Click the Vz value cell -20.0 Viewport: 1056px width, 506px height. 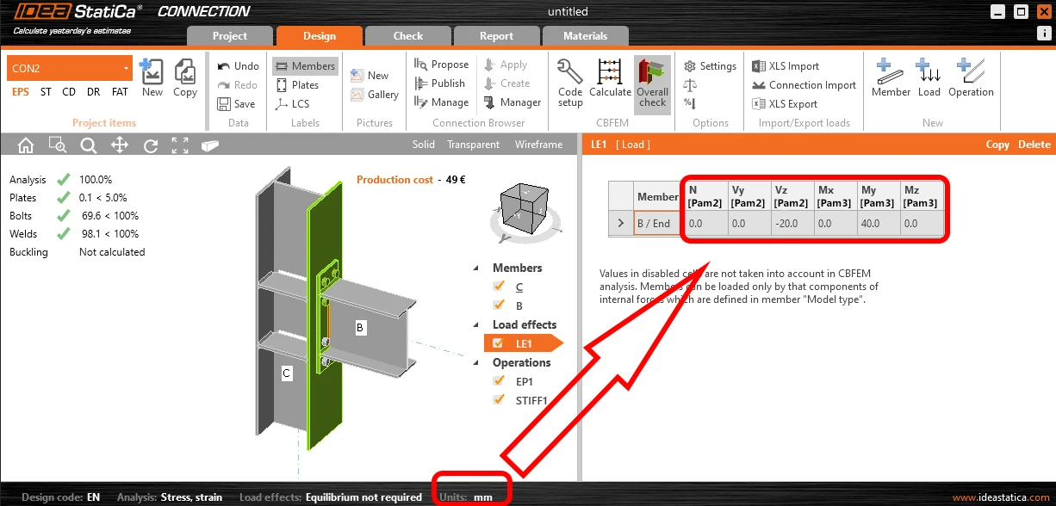tap(792, 223)
